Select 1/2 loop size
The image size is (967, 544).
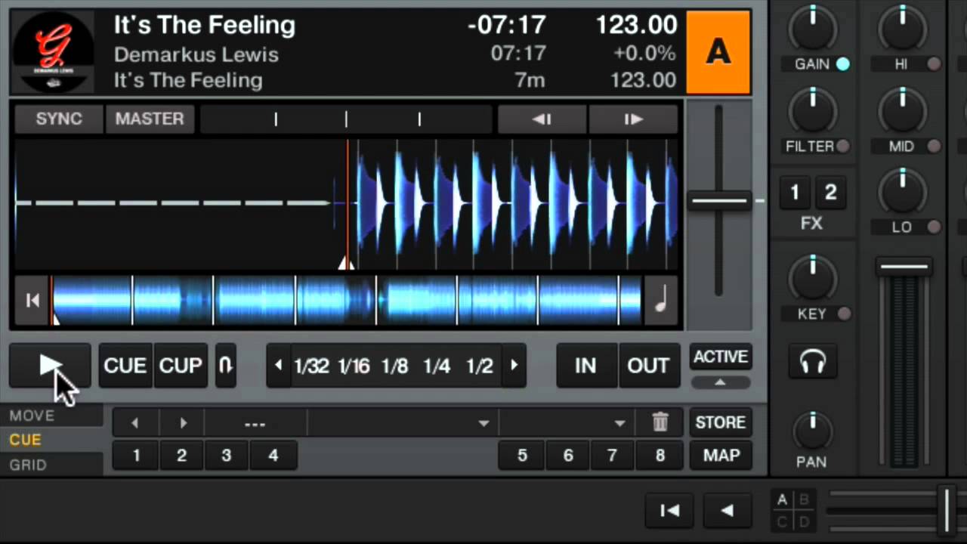(479, 366)
